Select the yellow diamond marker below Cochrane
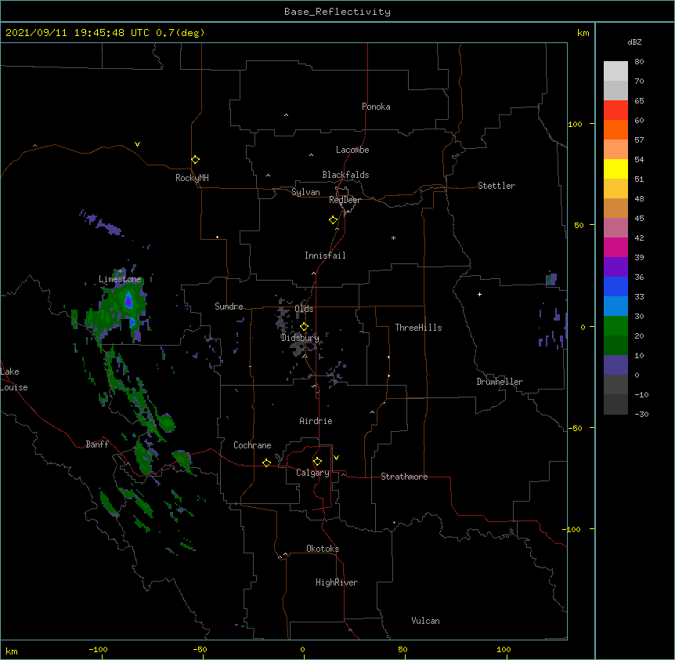Viewport: 675px width, 660px height. click(x=266, y=462)
